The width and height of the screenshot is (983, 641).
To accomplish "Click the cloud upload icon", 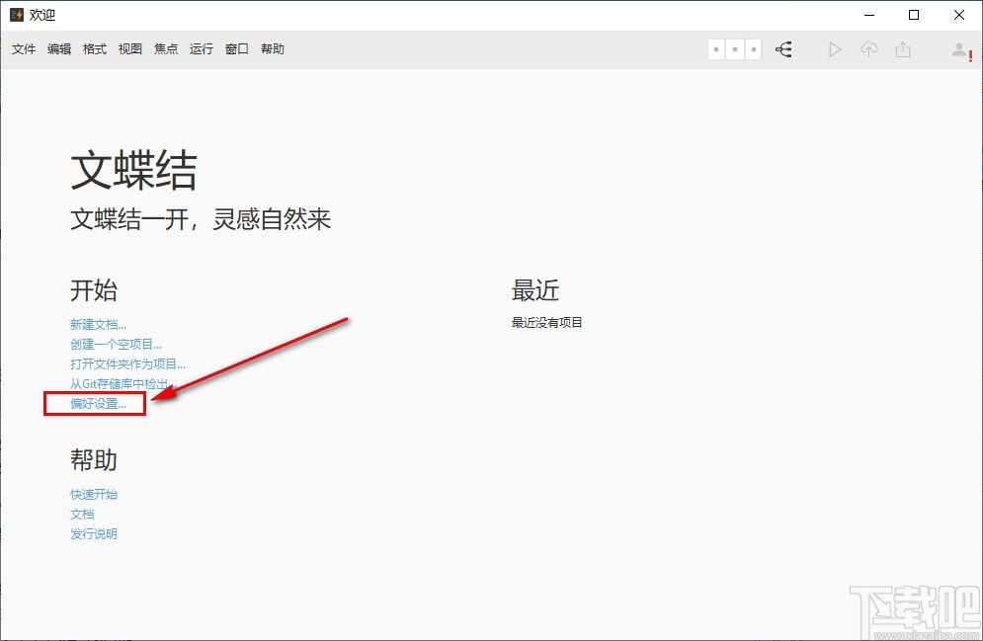I will [x=869, y=49].
